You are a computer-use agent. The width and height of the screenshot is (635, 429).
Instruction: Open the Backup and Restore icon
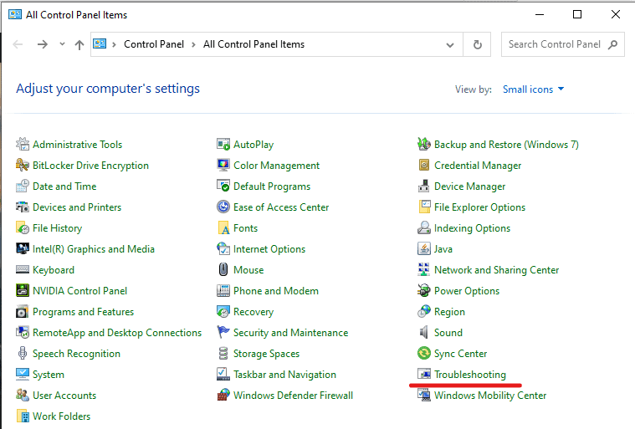[424, 144]
